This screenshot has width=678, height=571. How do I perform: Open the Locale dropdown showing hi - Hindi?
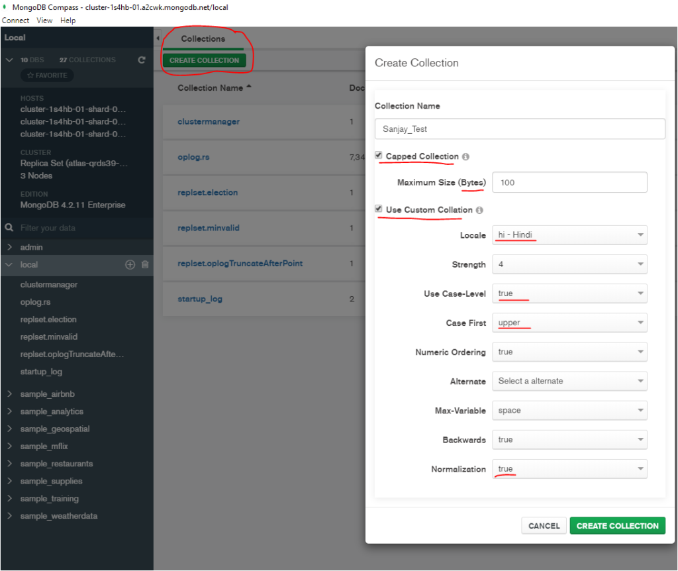coord(569,235)
